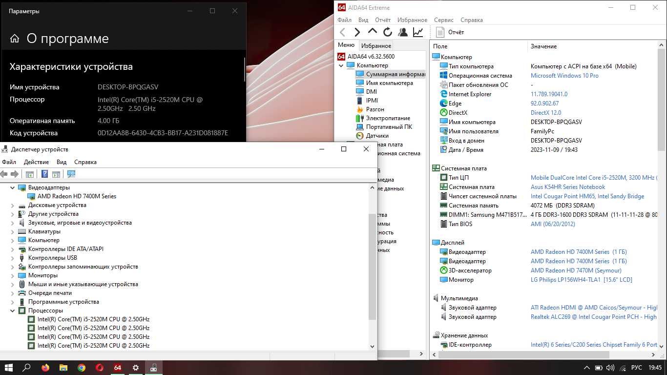Image resolution: width=667 pixels, height=375 pixels.
Task: Click AIDA64 refresh icon
Action: pos(388,32)
